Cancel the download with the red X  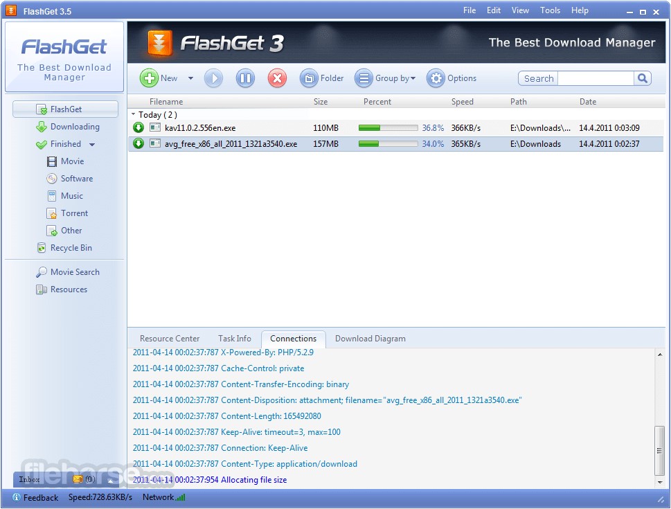click(x=276, y=78)
